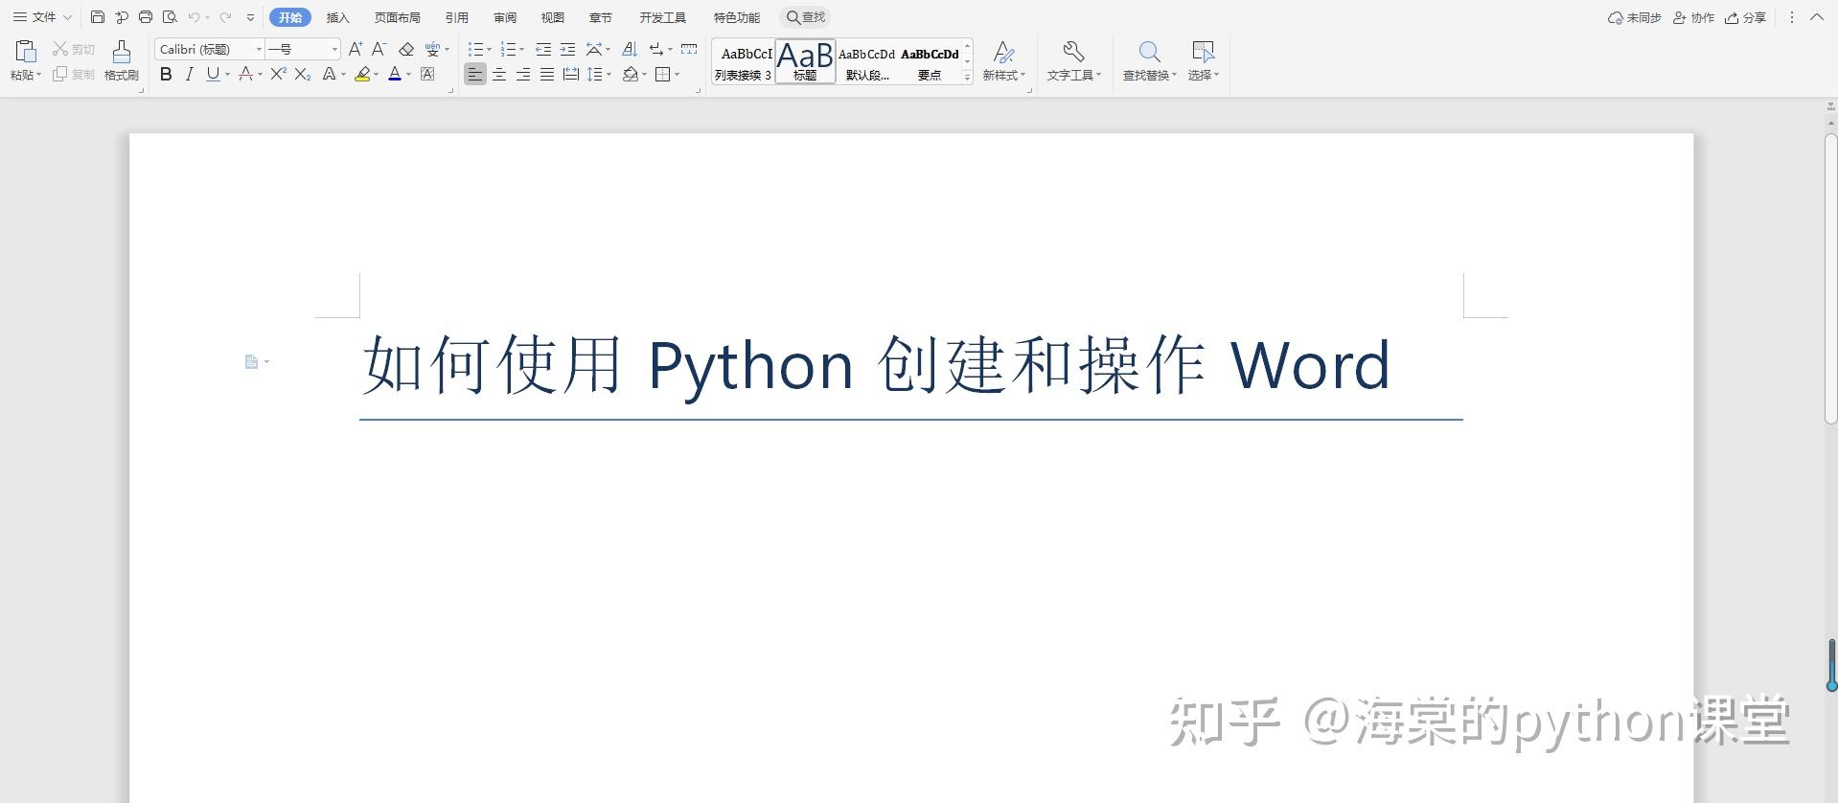This screenshot has width=1838, height=803.
Task: Apply the blue font color A
Action: (x=395, y=74)
